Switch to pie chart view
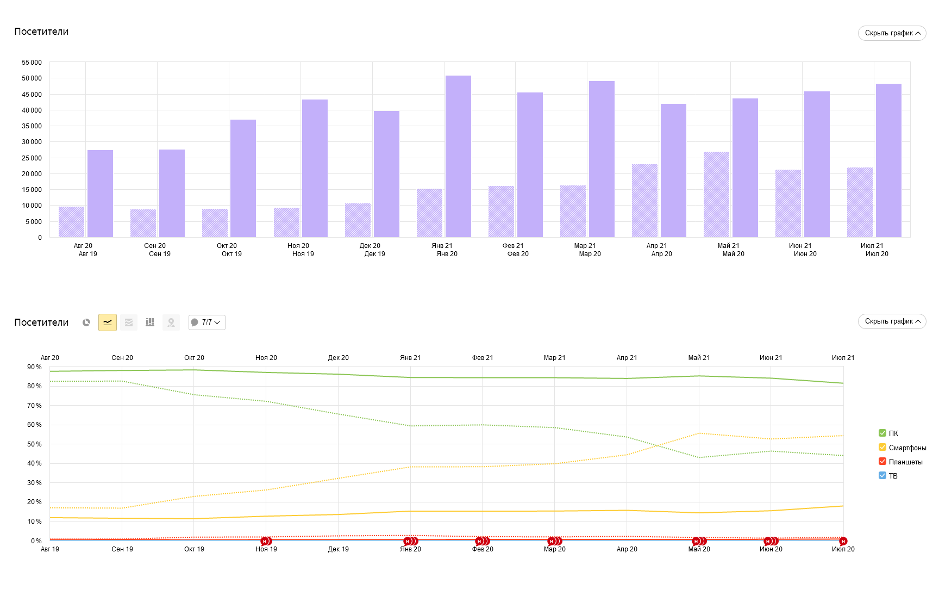The height and width of the screenshot is (596, 939). (x=86, y=322)
